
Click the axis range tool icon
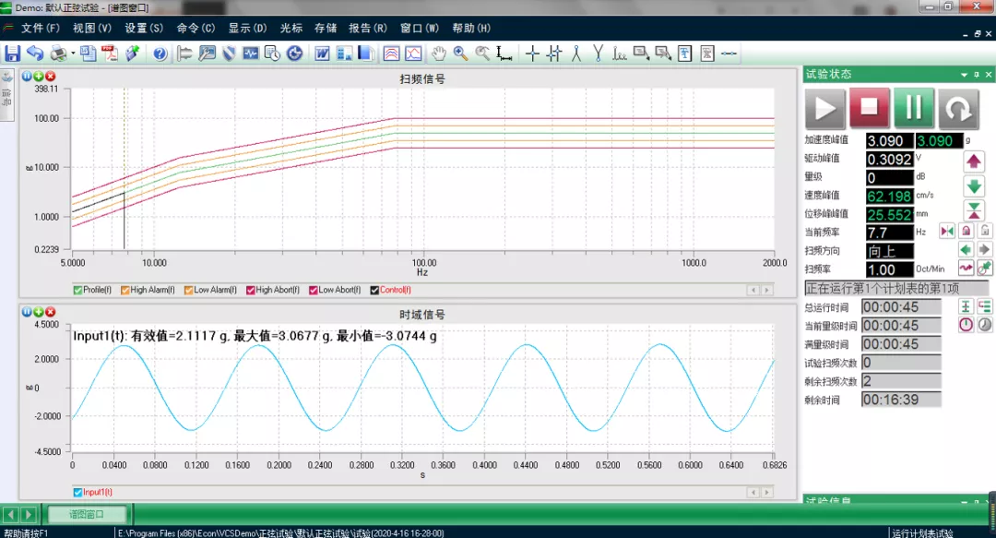[504, 54]
